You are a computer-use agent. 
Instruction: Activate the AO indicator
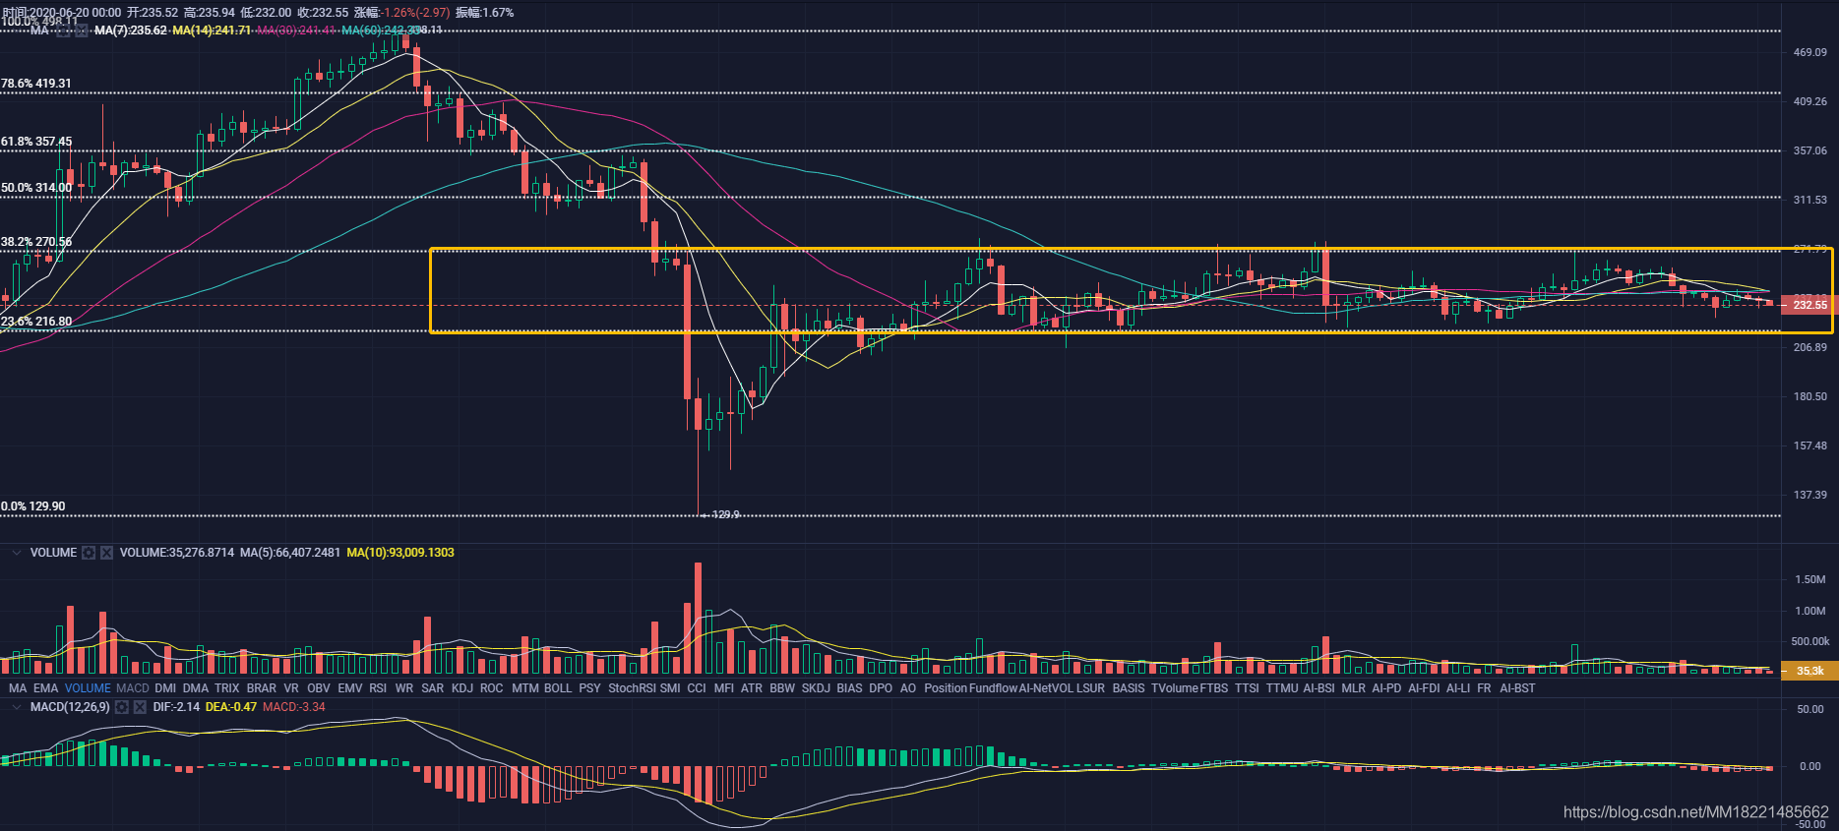click(x=908, y=688)
